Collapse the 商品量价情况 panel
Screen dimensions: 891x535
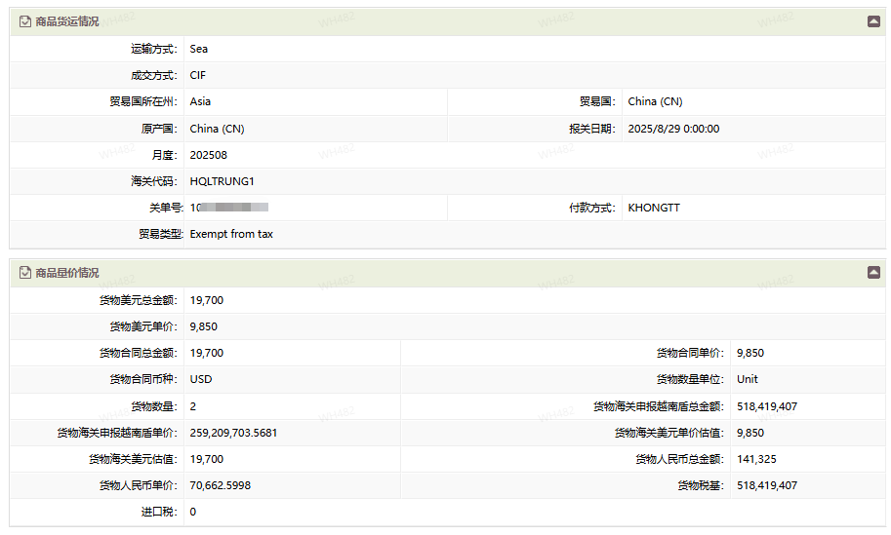[873, 273]
